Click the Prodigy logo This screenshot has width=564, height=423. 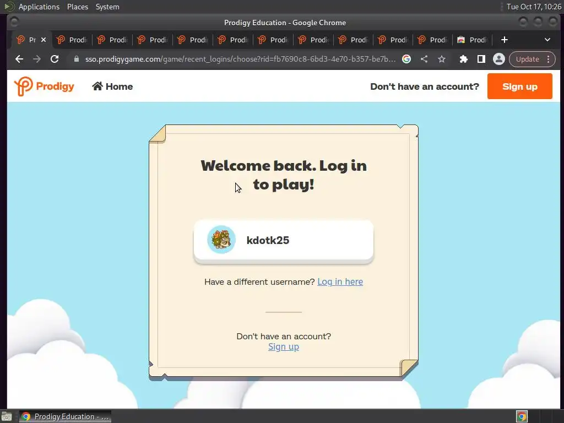click(44, 86)
